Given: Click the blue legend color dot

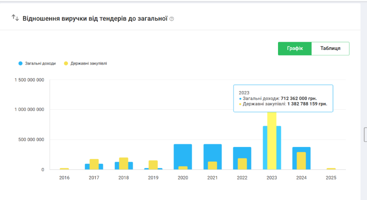Looking at the screenshot, I should coord(21,63).
